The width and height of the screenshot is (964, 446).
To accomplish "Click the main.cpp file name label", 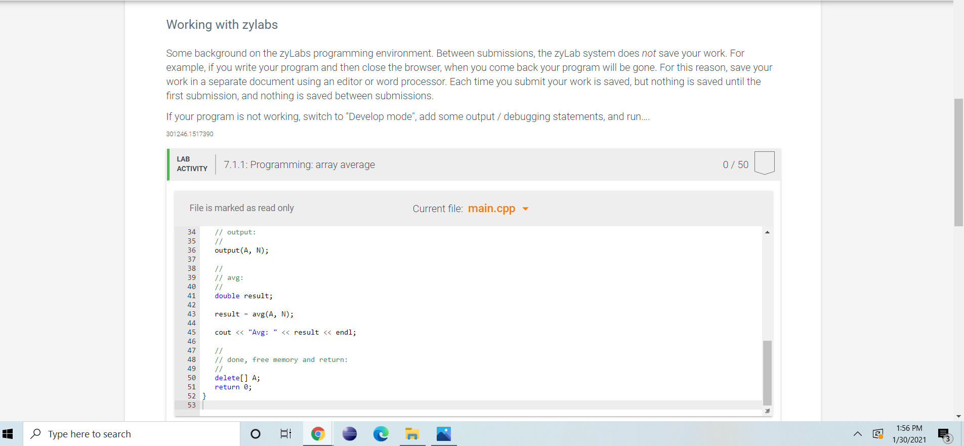I will (491, 209).
